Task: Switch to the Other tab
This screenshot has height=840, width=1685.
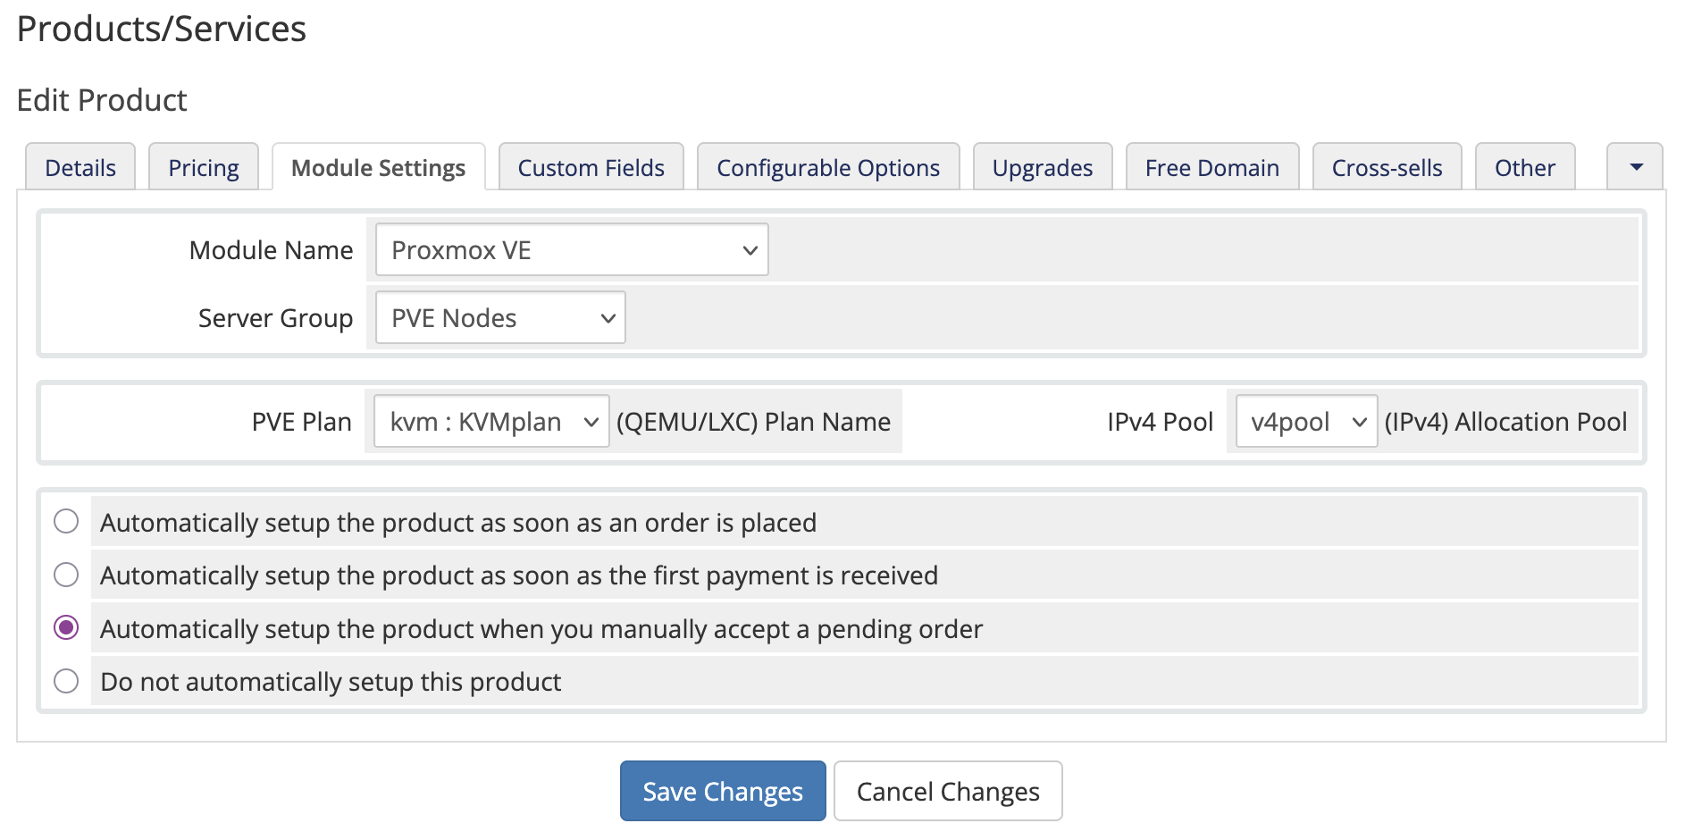Action: tap(1525, 167)
